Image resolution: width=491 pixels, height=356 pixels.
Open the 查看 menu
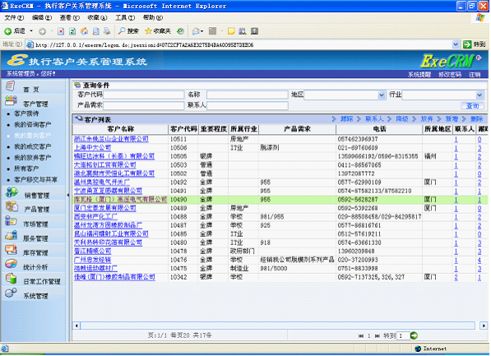(x=70, y=18)
